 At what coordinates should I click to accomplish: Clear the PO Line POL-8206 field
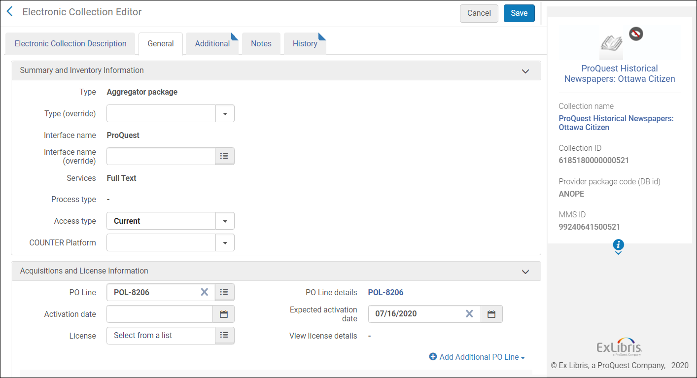pos(204,292)
